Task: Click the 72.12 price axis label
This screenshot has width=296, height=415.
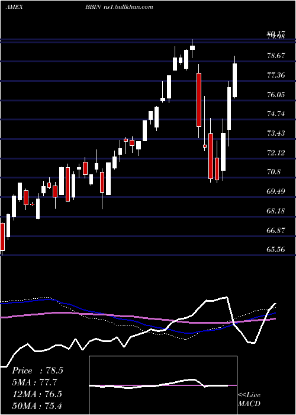Action: click(276, 153)
